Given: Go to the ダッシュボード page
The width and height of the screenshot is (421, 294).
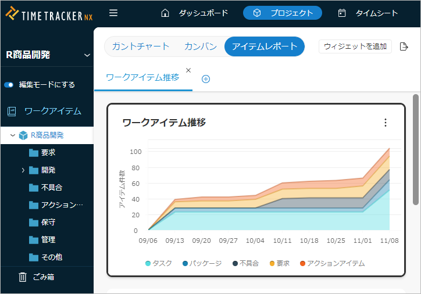Looking at the screenshot, I should 194,13.
